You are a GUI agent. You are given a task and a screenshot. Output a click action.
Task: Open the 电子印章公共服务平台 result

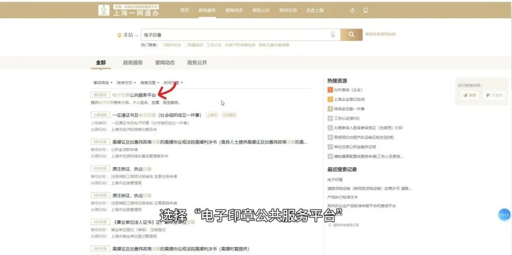point(134,95)
